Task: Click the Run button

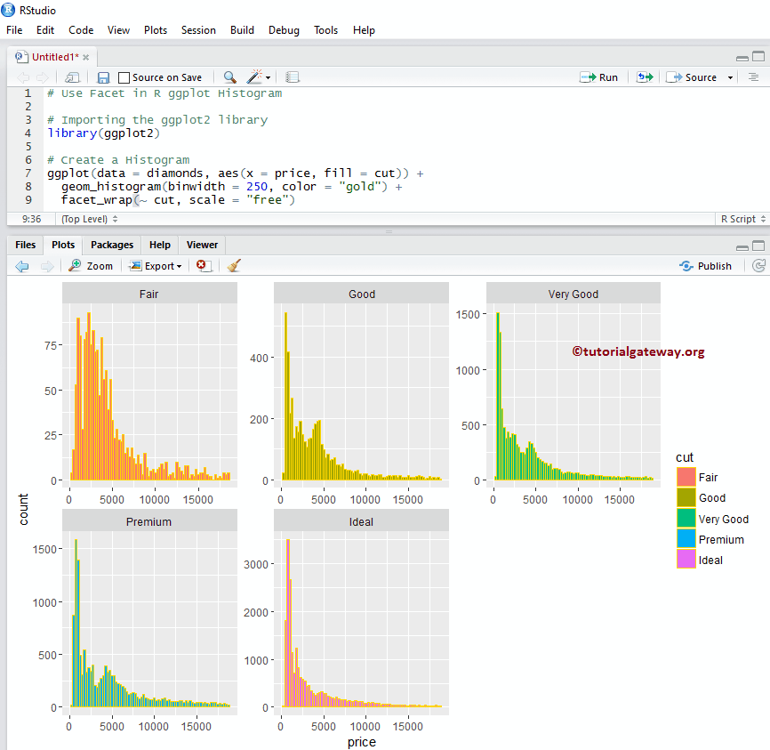Action: tap(599, 77)
